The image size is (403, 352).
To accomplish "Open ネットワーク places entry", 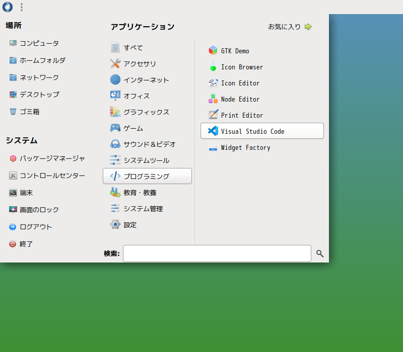I will pos(34,77).
